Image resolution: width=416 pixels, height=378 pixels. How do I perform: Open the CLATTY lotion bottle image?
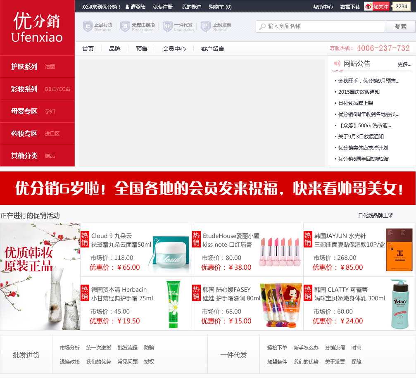(x=400, y=304)
